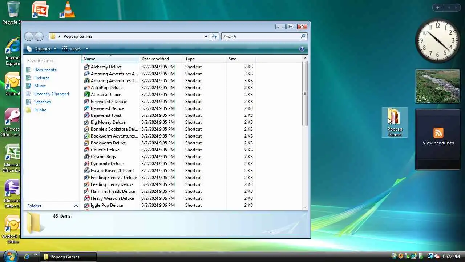Select the Amazing Adventures T... row

[169, 81]
